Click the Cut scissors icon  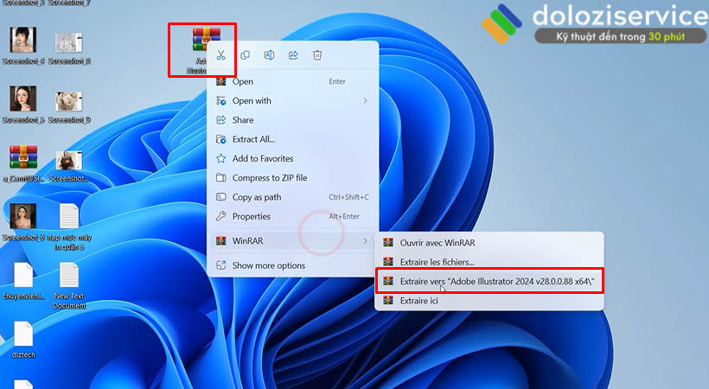coord(221,55)
